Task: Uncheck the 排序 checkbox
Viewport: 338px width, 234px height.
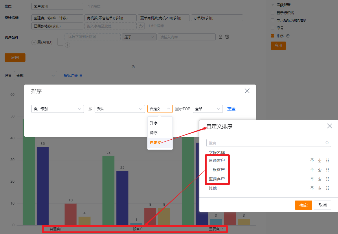Action: pos(273,36)
